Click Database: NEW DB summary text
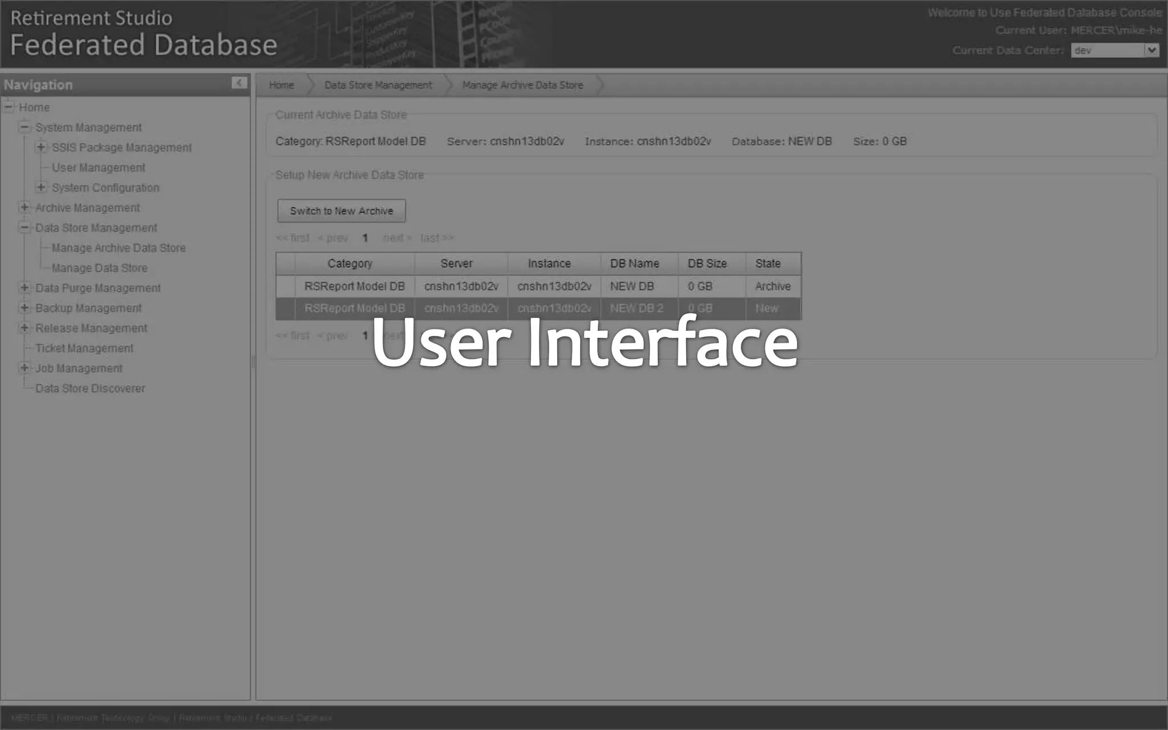This screenshot has width=1168, height=730. click(782, 141)
